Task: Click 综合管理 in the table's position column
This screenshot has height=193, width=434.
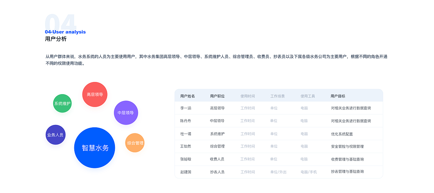Action: (x=217, y=146)
